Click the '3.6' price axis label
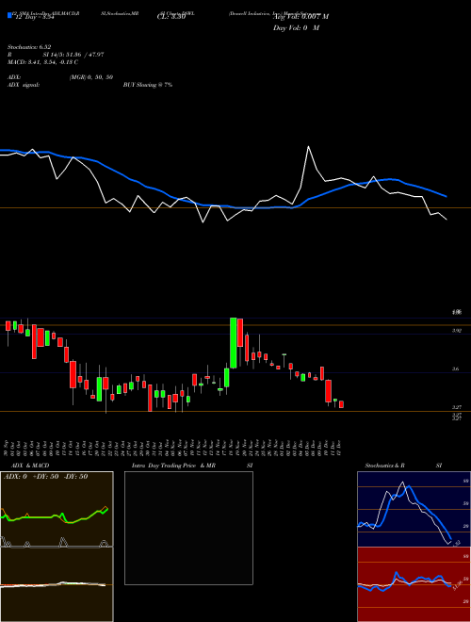471x622 pixels. pos(456,368)
